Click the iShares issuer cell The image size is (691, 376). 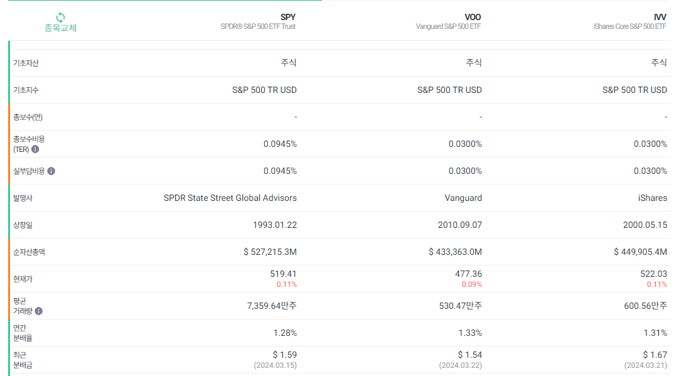[x=653, y=198]
